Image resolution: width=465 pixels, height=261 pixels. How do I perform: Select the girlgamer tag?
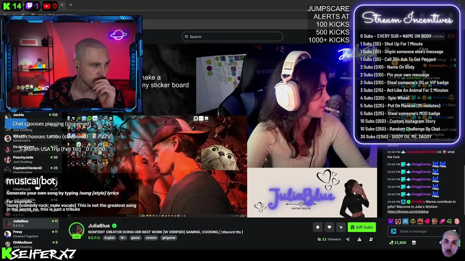[169, 238]
